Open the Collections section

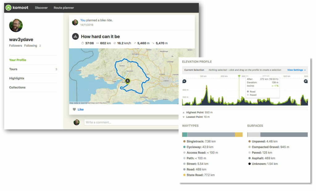click(x=33, y=87)
